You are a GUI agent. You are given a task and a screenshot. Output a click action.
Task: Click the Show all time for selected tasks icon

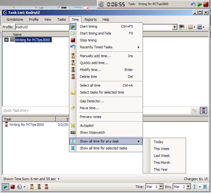73,148
